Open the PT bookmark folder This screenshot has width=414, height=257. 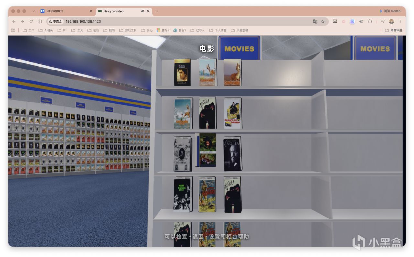(62, 30)
